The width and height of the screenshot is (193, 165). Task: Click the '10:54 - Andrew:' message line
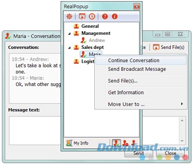pos(30,59)
